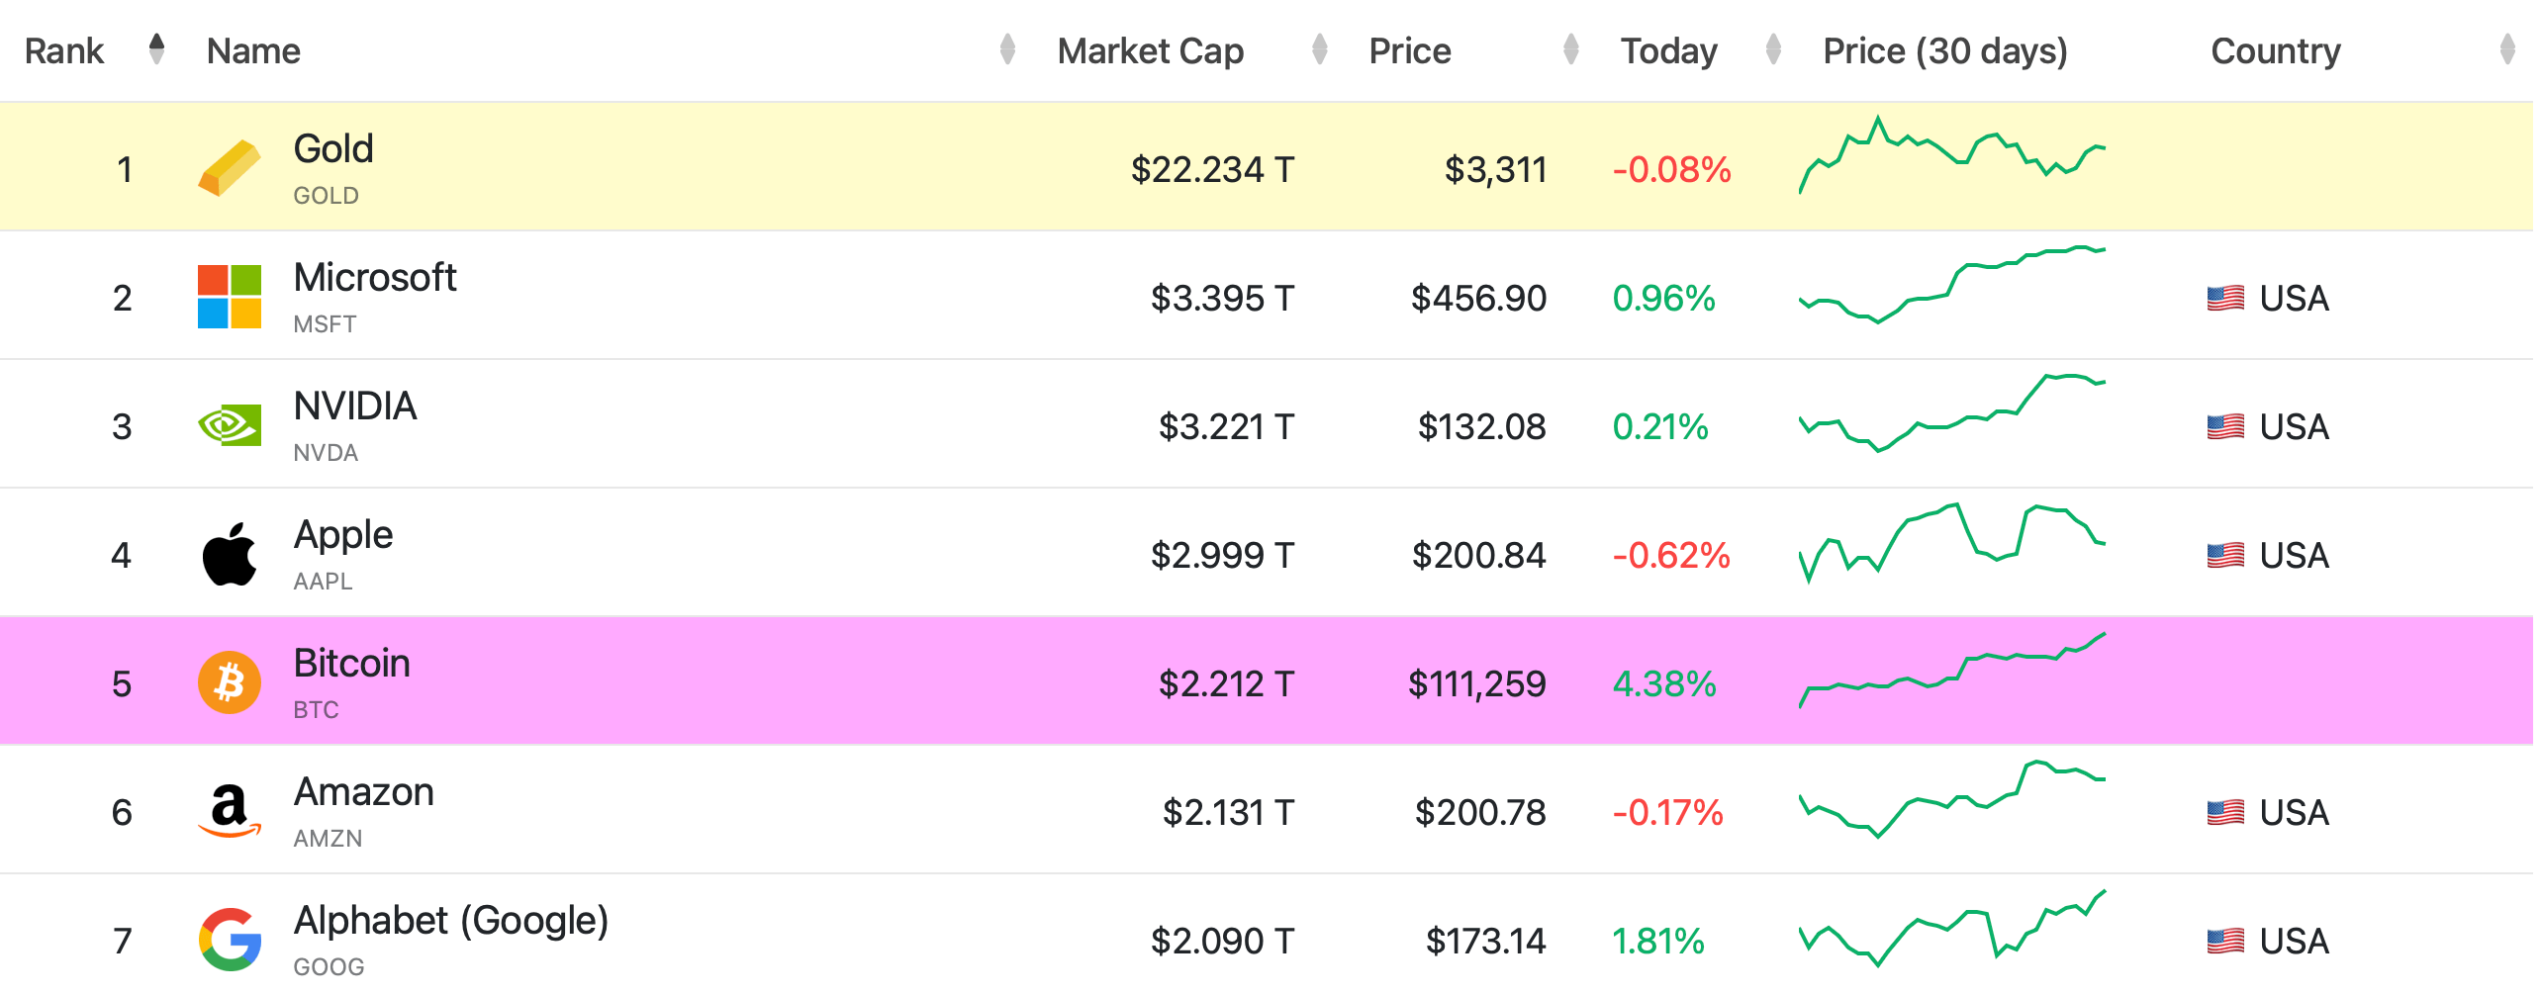Click Amazon's 30-day price chart

1951,799
